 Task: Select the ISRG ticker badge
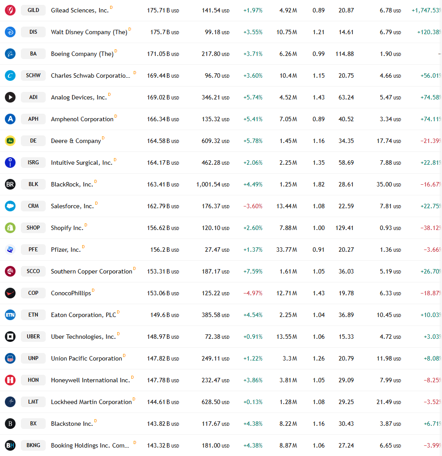click(33, 162)
